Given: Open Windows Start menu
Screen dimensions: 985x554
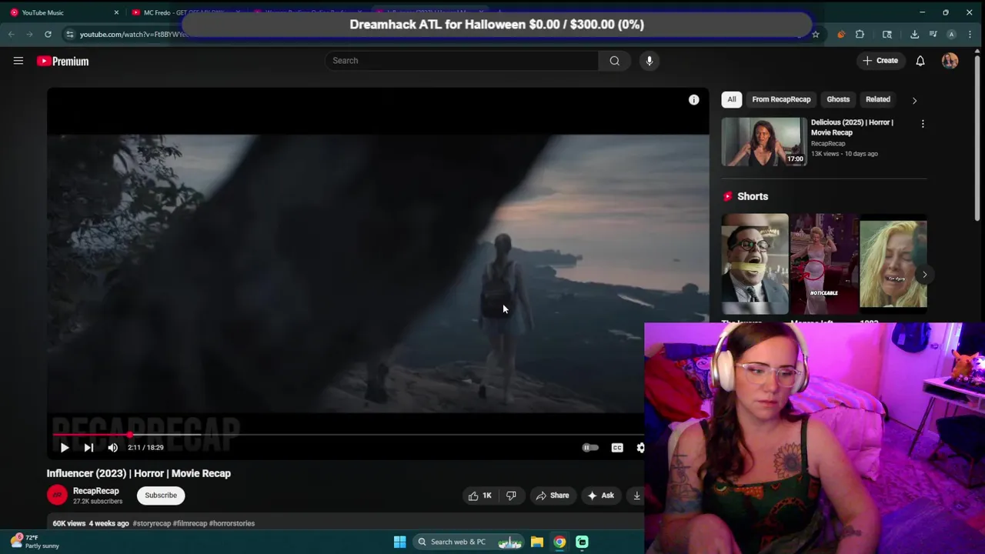Looking at the screenshot, I should (399, 542).
